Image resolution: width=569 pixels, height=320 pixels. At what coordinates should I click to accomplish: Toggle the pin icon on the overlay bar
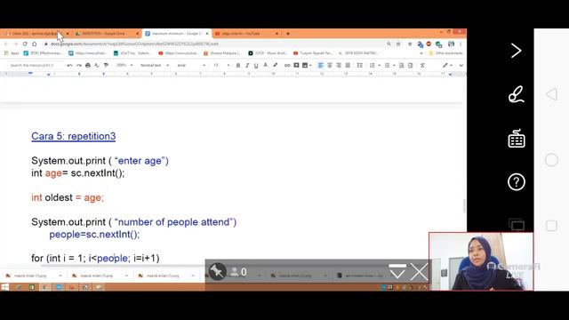pyautogui.click(x=217, y=271)
